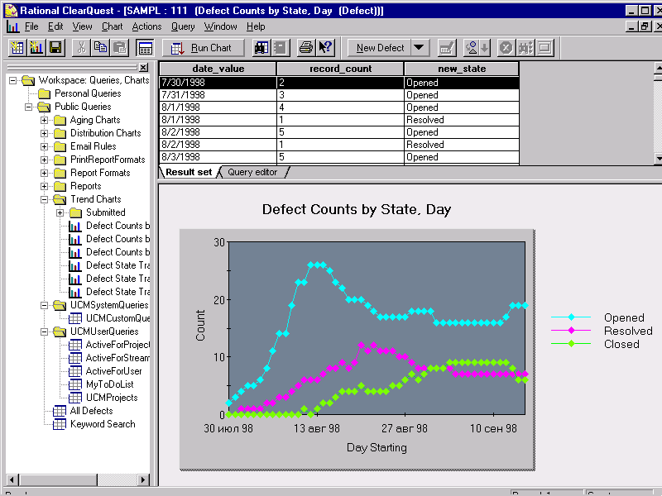
Task: Click the dotted-grid toolbar icon
Action: pyautogui.click(x=525, y=48)
